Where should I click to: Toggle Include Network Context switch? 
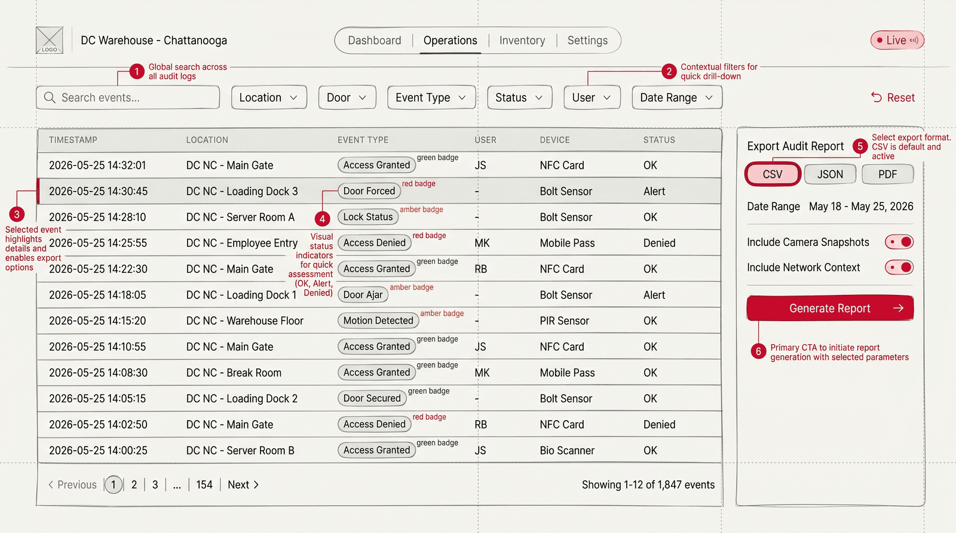click(x=899, y=267)
